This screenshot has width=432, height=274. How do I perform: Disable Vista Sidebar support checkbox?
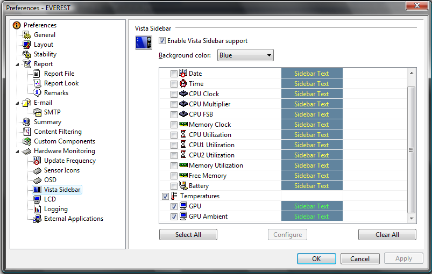pos(162,41)
